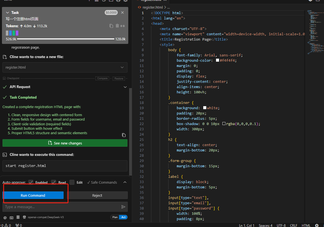
Task: Click the breadcrumb ellipsis after register.html
Action: [169, 7]
